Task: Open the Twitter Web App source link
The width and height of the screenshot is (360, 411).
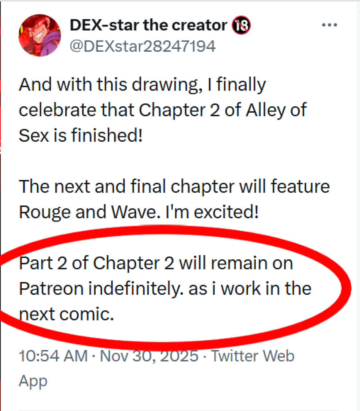Action: [x=253, y=356]
